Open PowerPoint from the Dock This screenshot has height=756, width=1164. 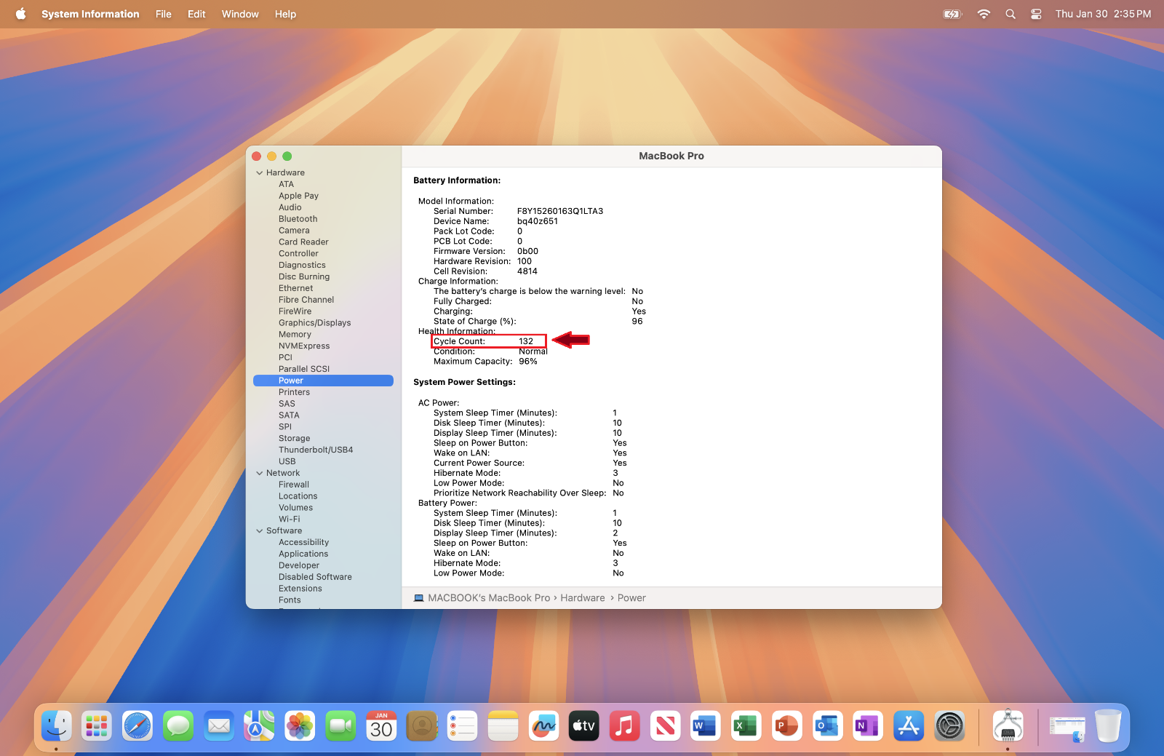point(786,726)
